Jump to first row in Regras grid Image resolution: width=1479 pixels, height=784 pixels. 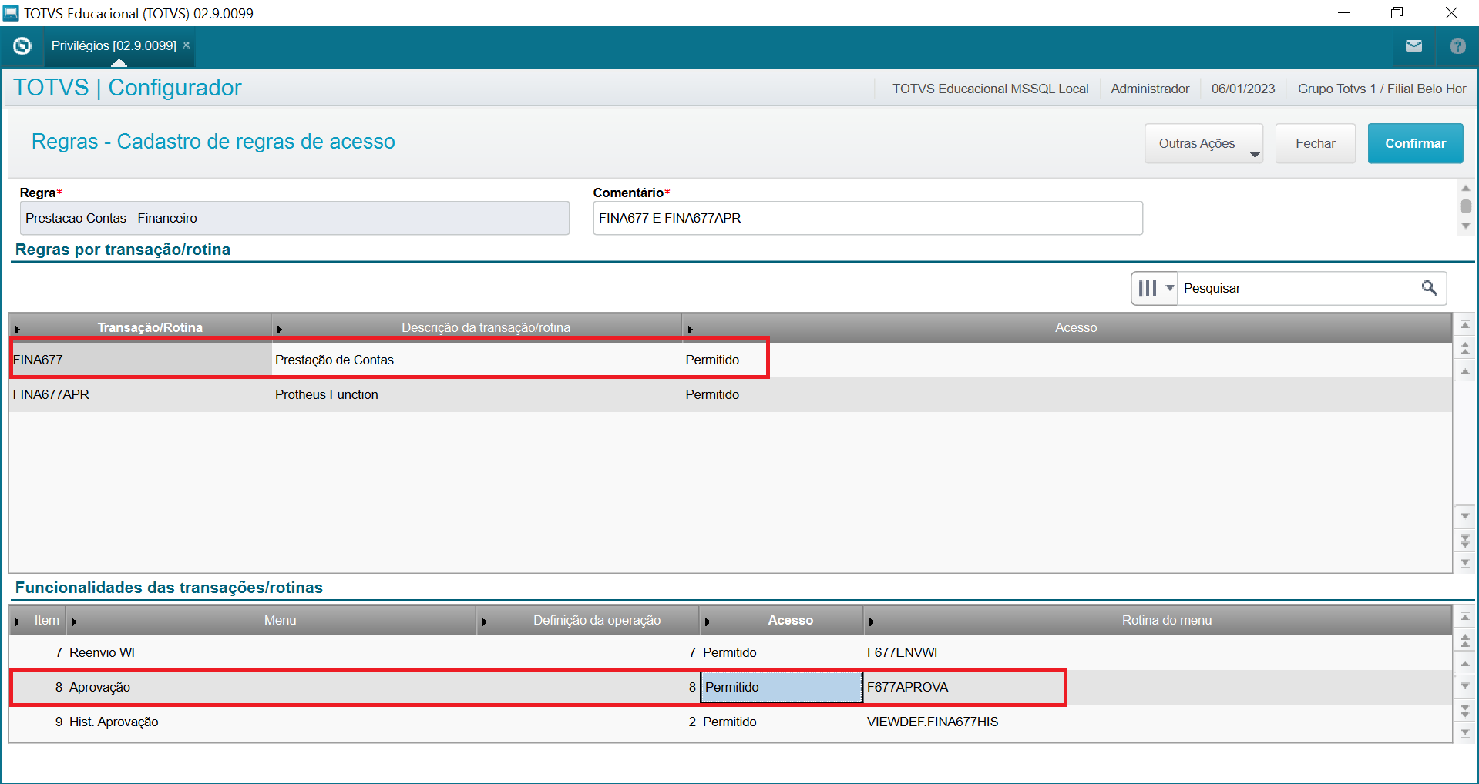tap(1465, 325)
